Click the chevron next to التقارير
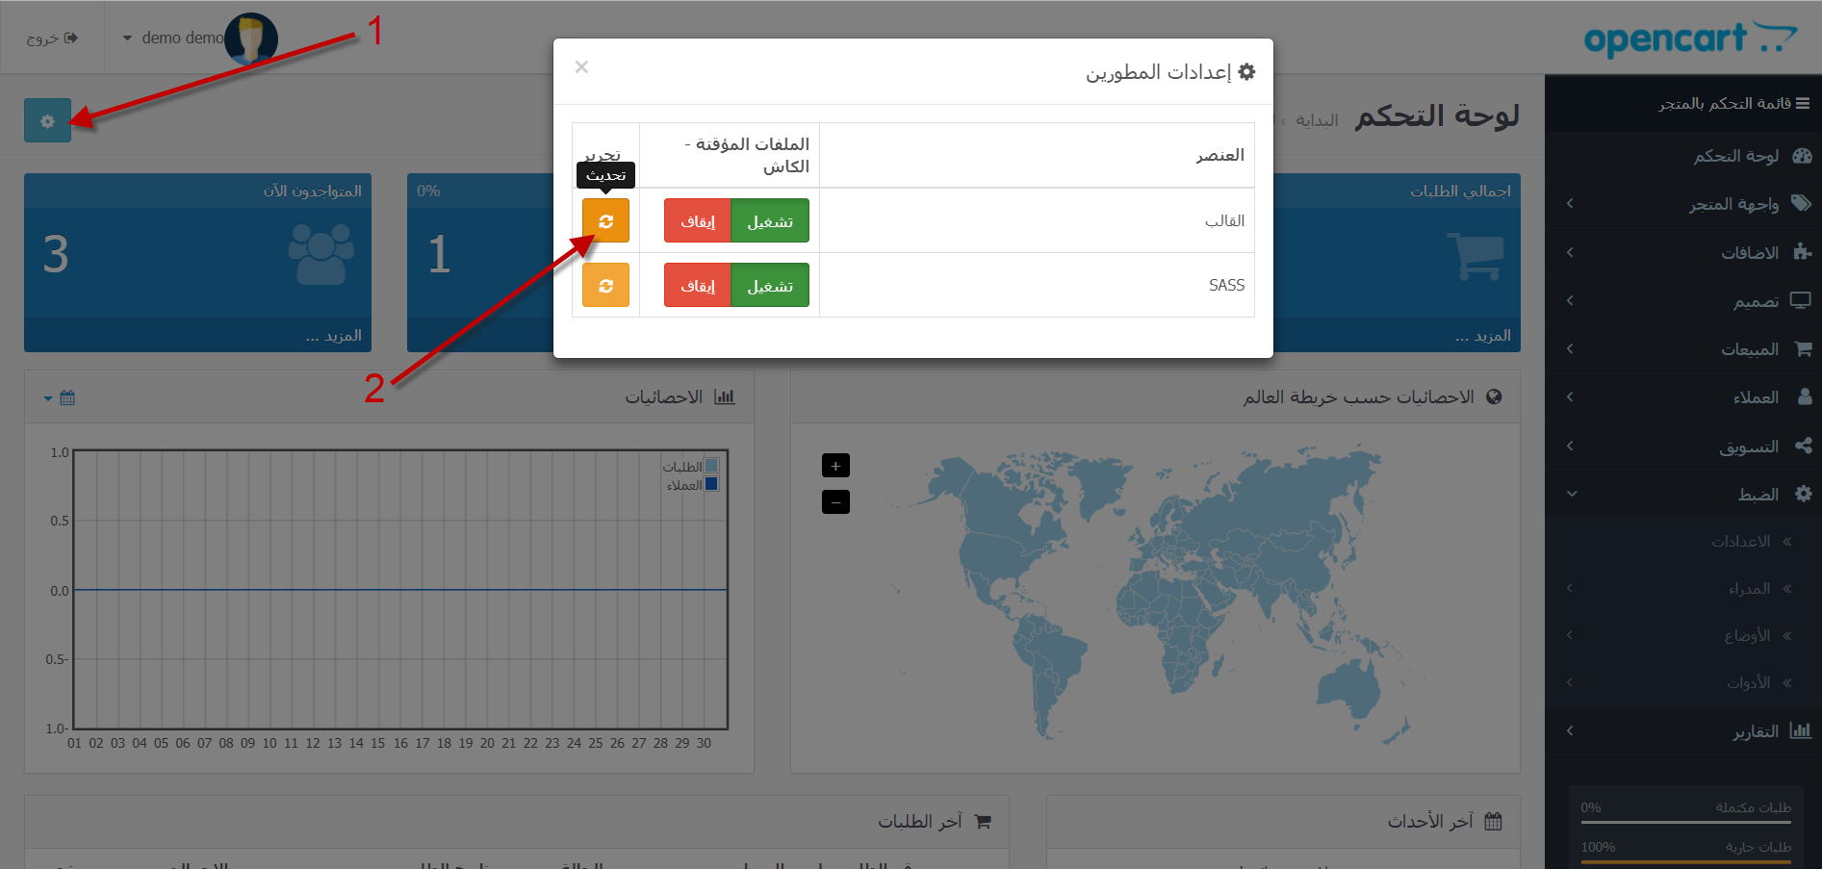This screenshot has height=869, width=1822. pos(1570,730)
